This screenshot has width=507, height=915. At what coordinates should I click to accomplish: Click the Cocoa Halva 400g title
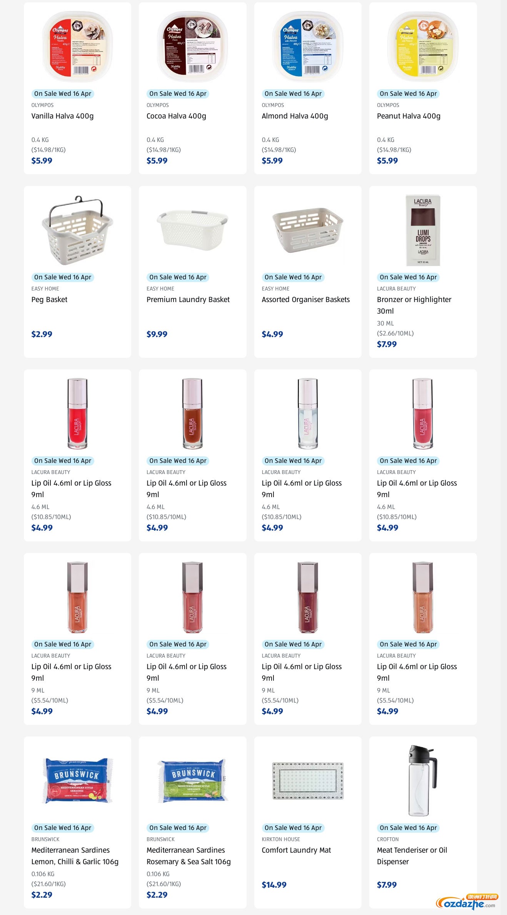[x=176, y=116]
